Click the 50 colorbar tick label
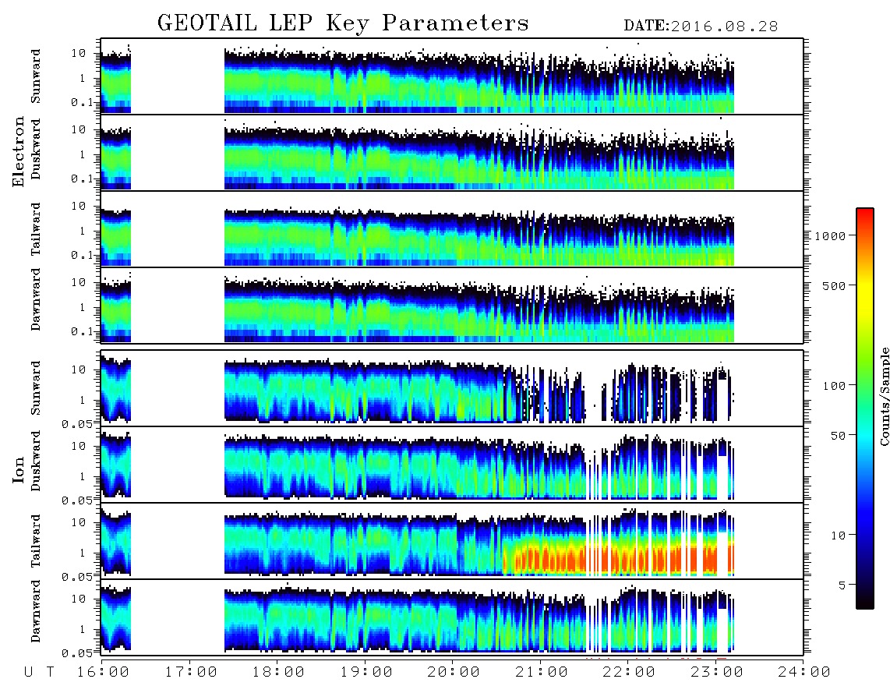 click(838, 436)
